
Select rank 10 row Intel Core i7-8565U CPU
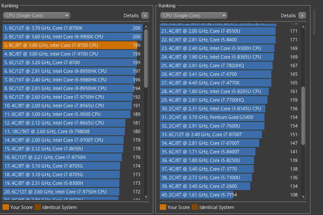(x=72, y=106)
